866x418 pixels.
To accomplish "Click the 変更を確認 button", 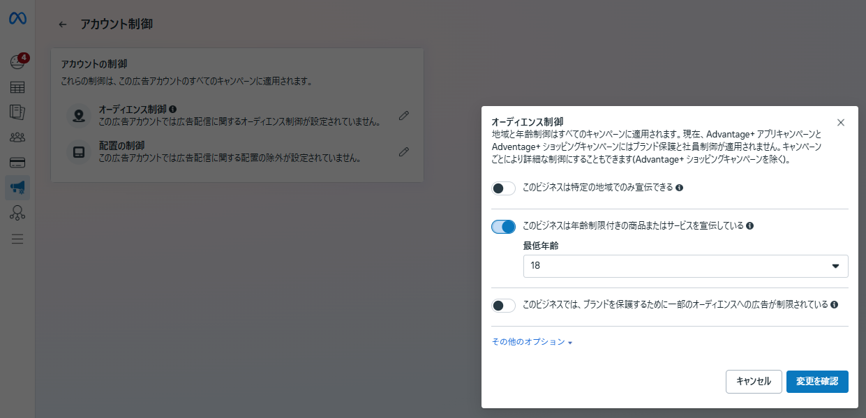I will 816,382.
